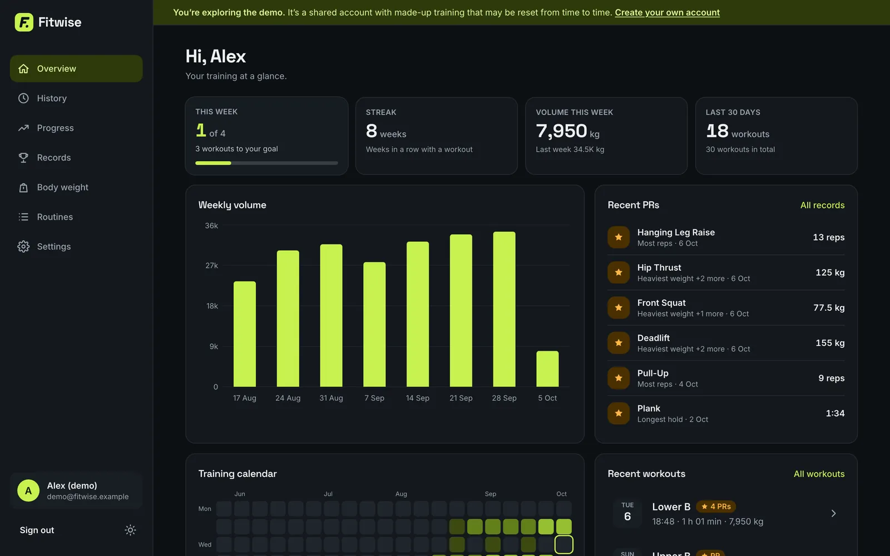The image size is (890, 556).
Task: Click the Settings gear icon
Action: [x=23, y=246]
